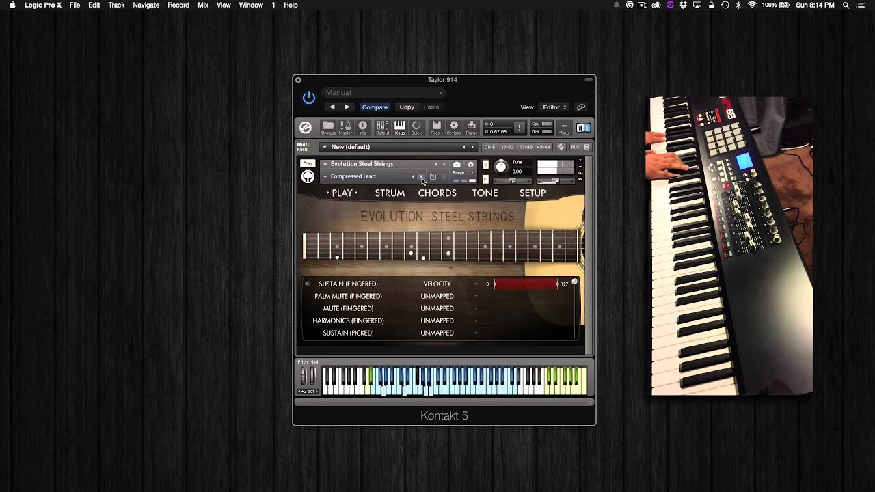
Task: Click the Tune knob
Action: [x=501, y=166]
